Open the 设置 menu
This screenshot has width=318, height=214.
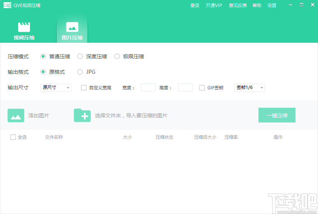[x=272, y=5]
